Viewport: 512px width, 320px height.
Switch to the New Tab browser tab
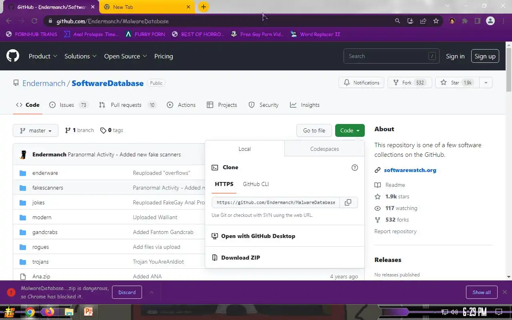[x=146, y=7]
